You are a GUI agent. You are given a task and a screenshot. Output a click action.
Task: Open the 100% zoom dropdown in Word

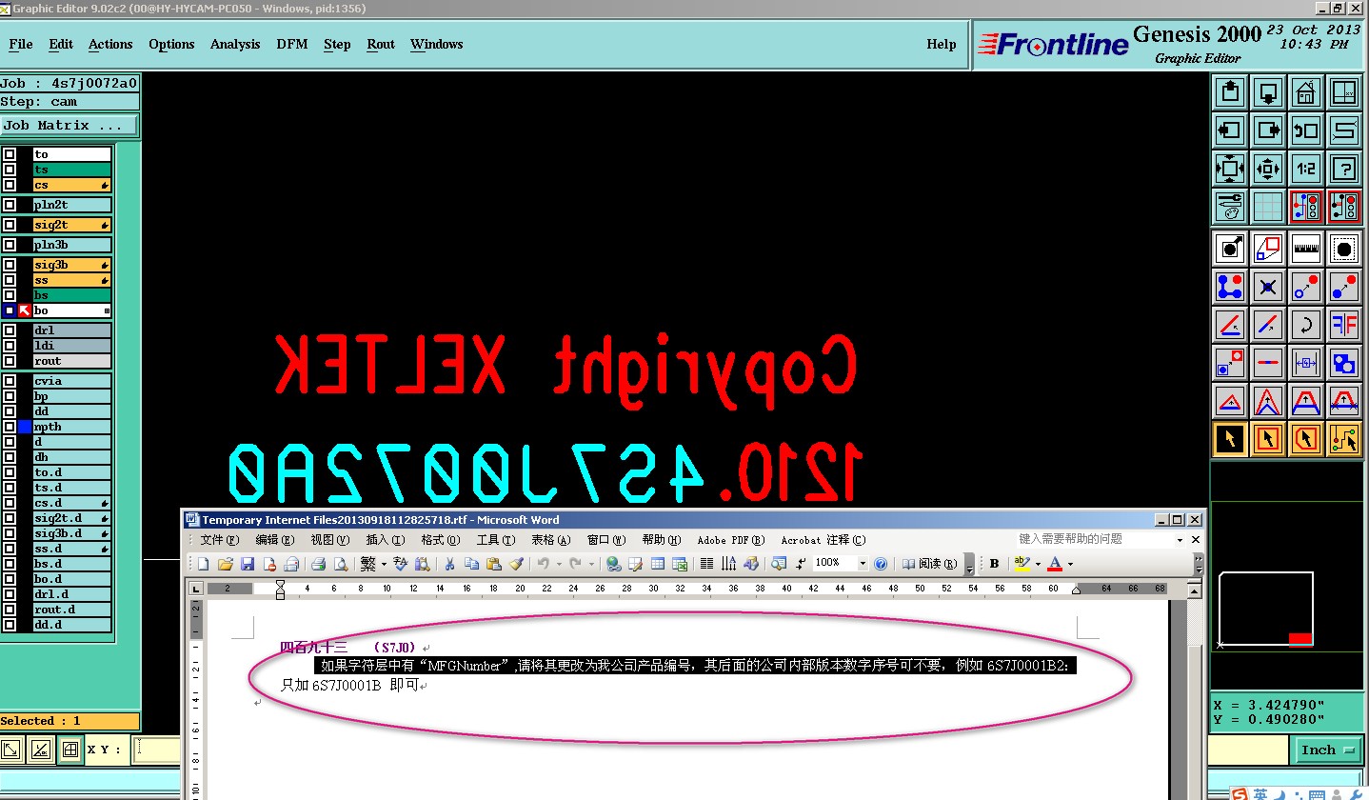863,564
